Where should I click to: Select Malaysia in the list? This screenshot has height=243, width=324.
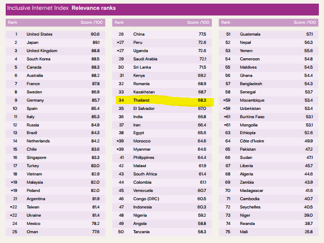pyautogui.click(x=35, y=182)
